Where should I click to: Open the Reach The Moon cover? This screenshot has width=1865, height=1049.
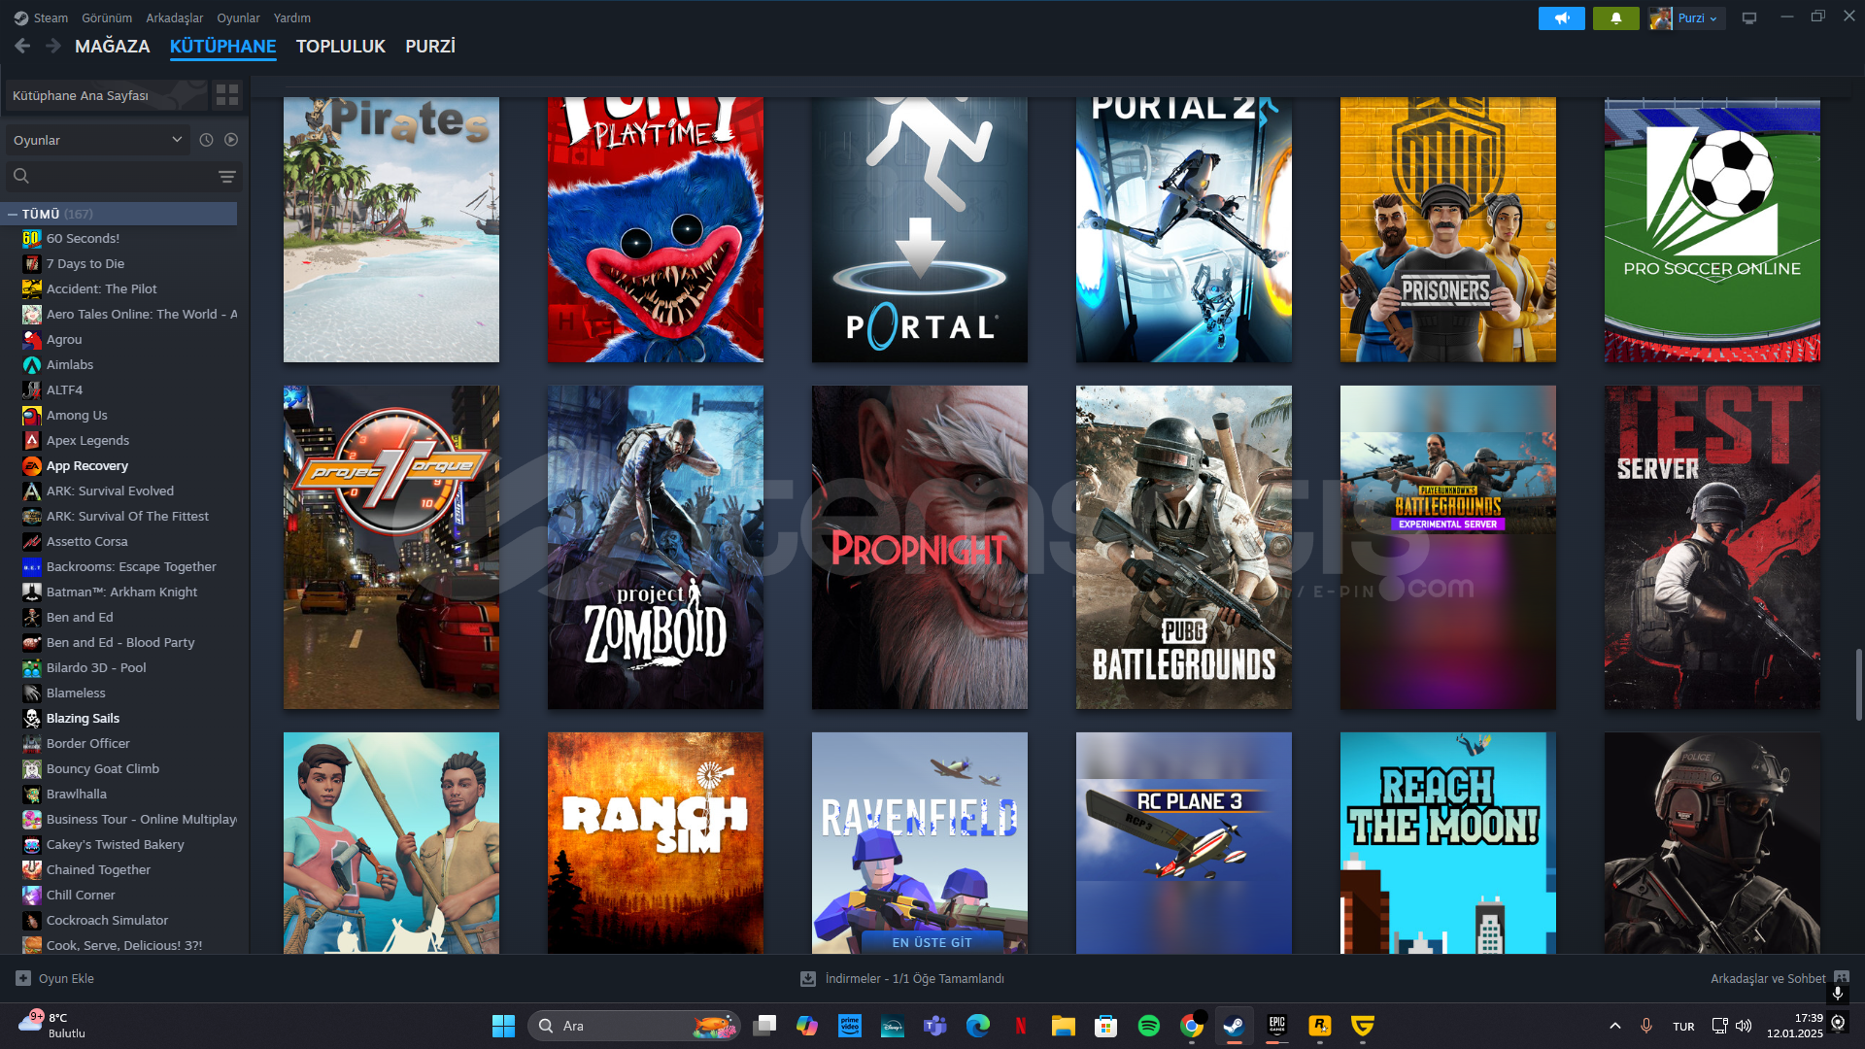click(x=1448, y=842)
